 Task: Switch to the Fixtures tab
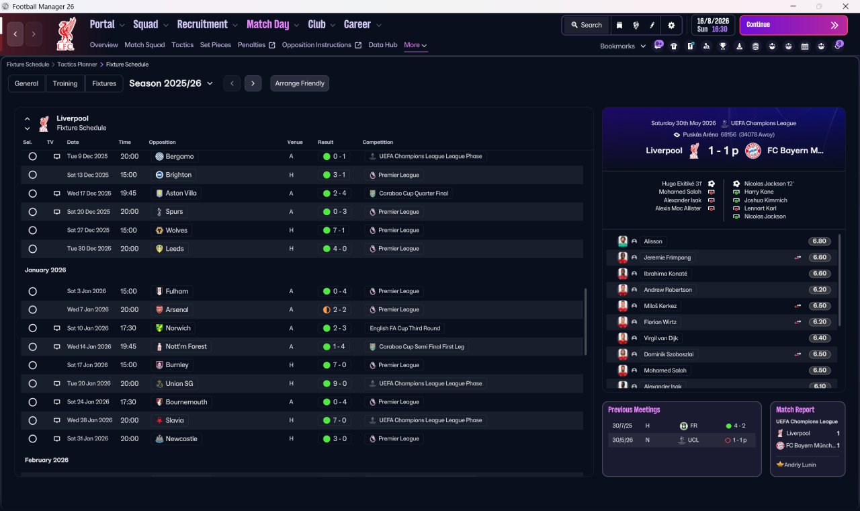(x=104, y=83)
